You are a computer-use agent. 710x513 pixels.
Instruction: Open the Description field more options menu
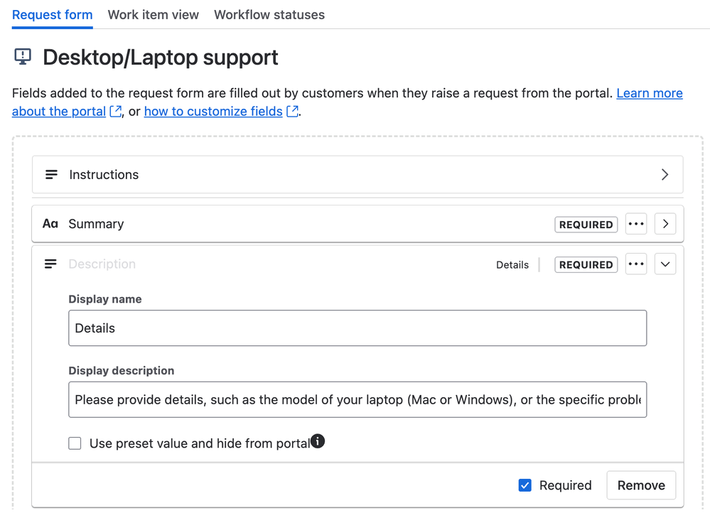(636, 264)
